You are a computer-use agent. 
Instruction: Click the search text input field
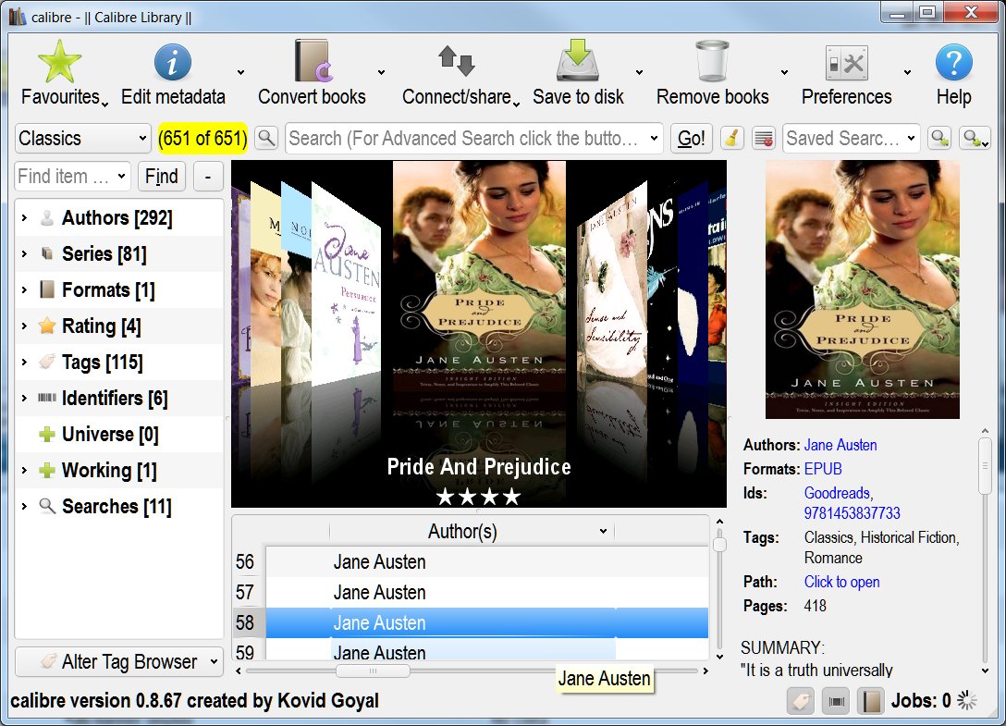coord(464,139)
